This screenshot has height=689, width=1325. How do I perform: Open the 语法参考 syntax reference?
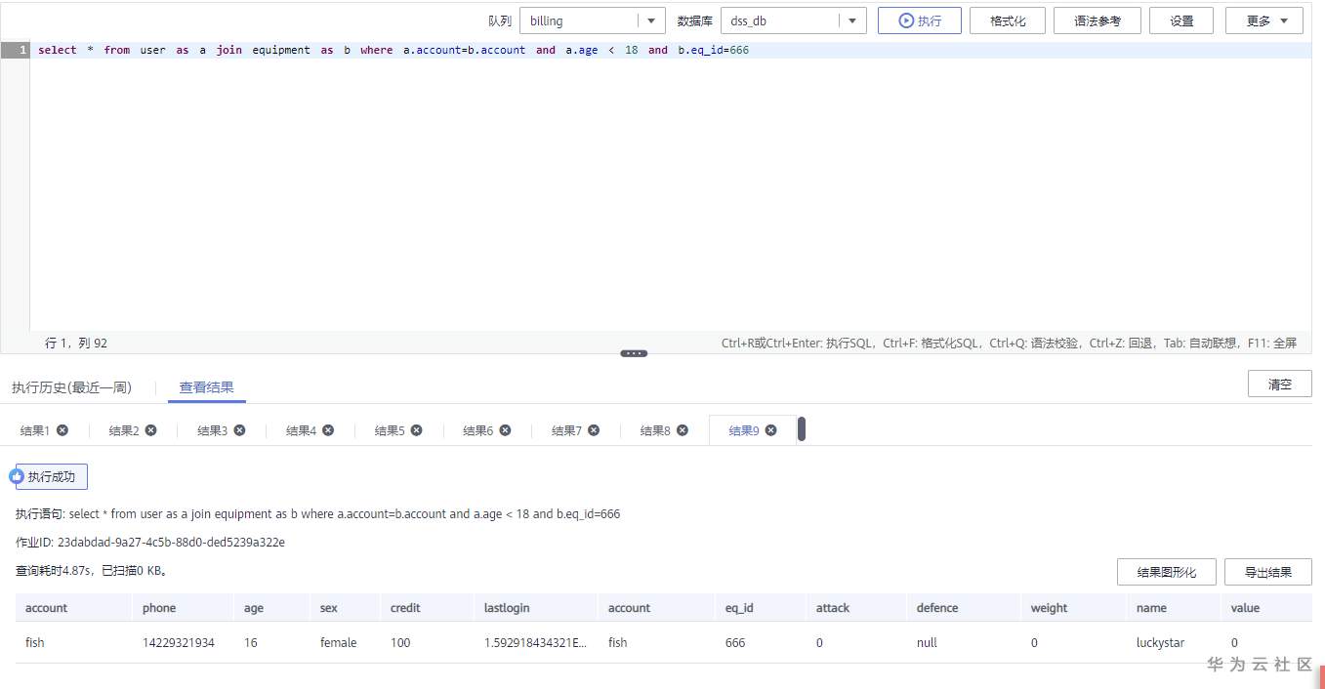click(1096, 20)
